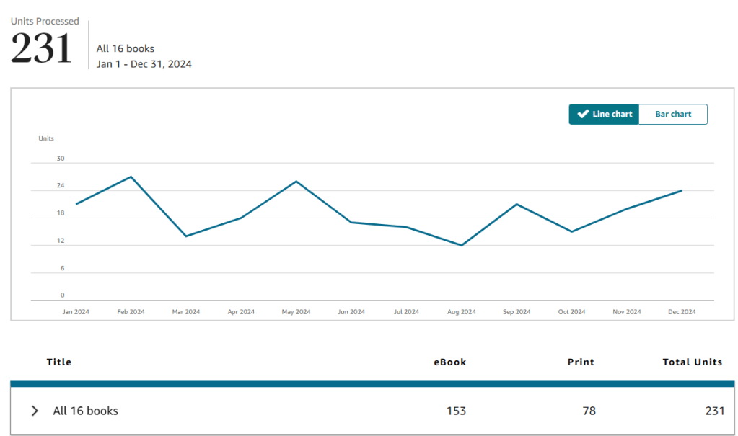Viewport: 738px width, 436px height.
Task: Click the checkmark icon on Line chart
Action: pos(583,115)
